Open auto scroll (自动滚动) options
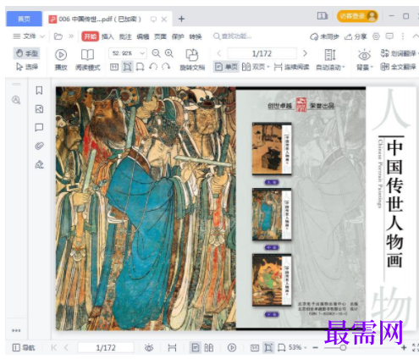 tap(330, 59)
